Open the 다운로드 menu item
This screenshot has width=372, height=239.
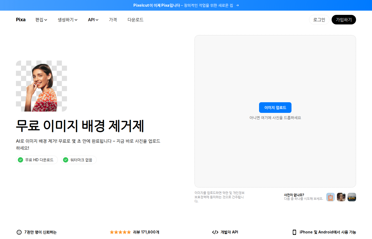click(x=135, y=20)
